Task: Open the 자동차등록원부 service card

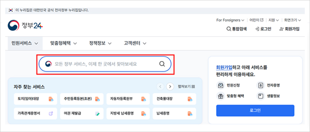Action: (128, 99)
